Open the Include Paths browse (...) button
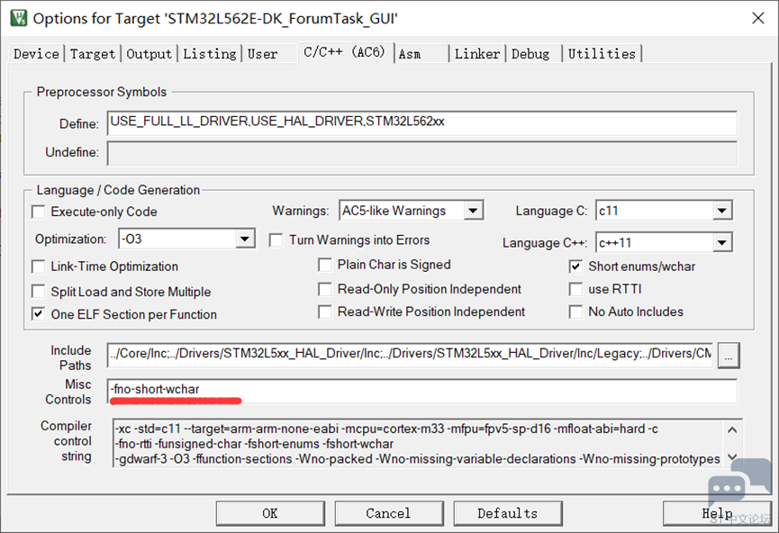The height and width of the screenshot is (533, 779). (x=729, y=355)
